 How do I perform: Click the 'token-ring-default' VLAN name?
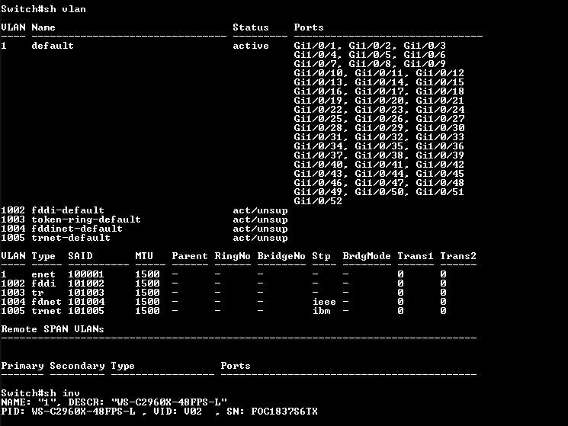point(86,219)
